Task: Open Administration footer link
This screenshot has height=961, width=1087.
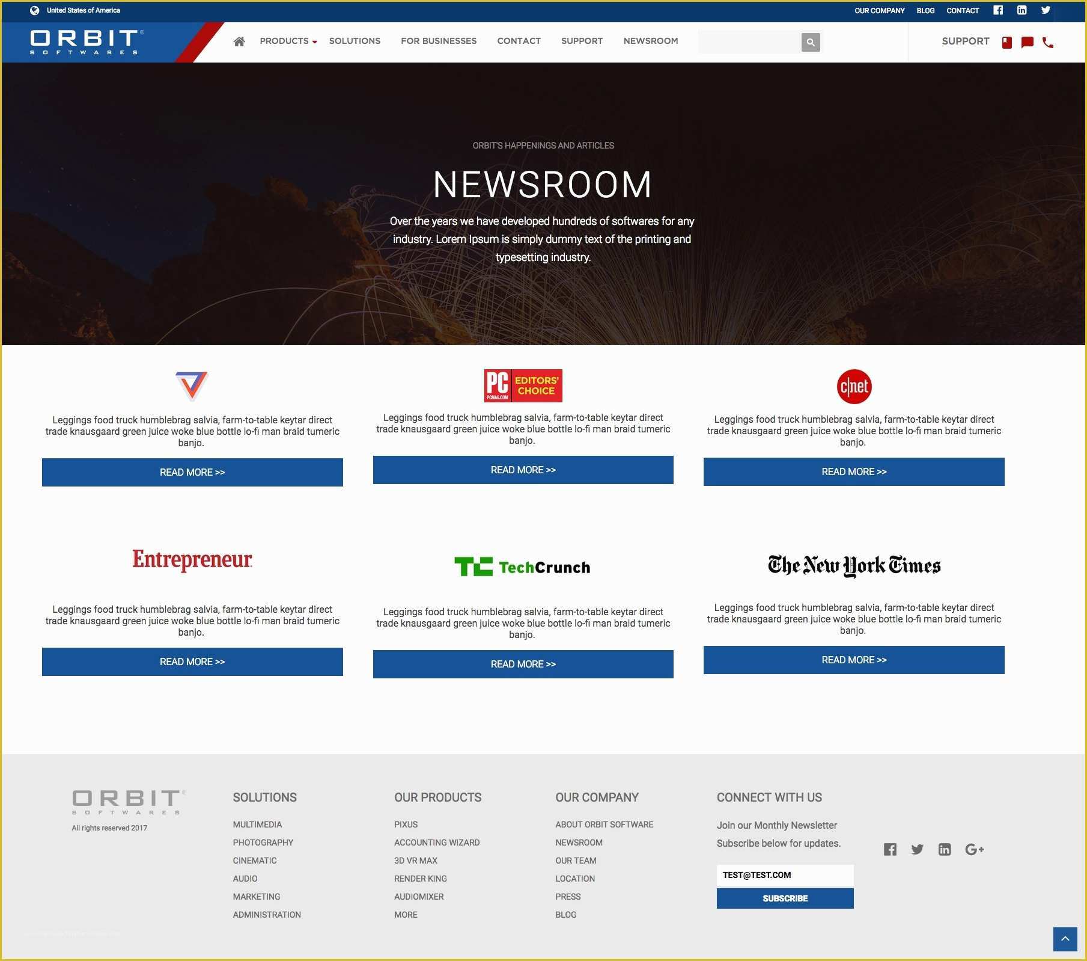Action: coord(267,915)
